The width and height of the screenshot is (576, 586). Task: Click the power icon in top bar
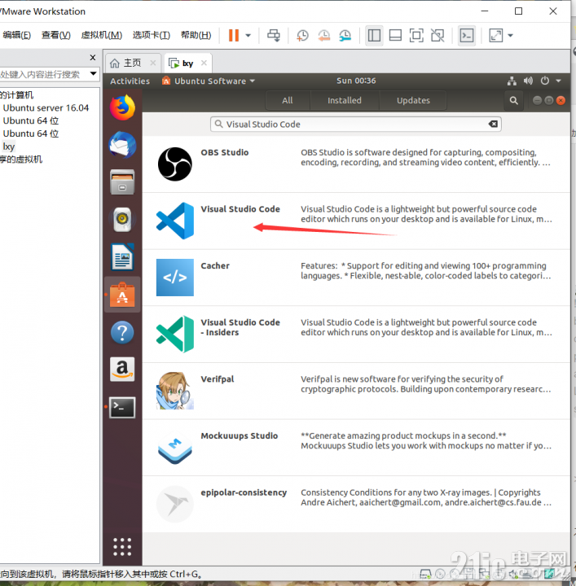tap(545, 81)
